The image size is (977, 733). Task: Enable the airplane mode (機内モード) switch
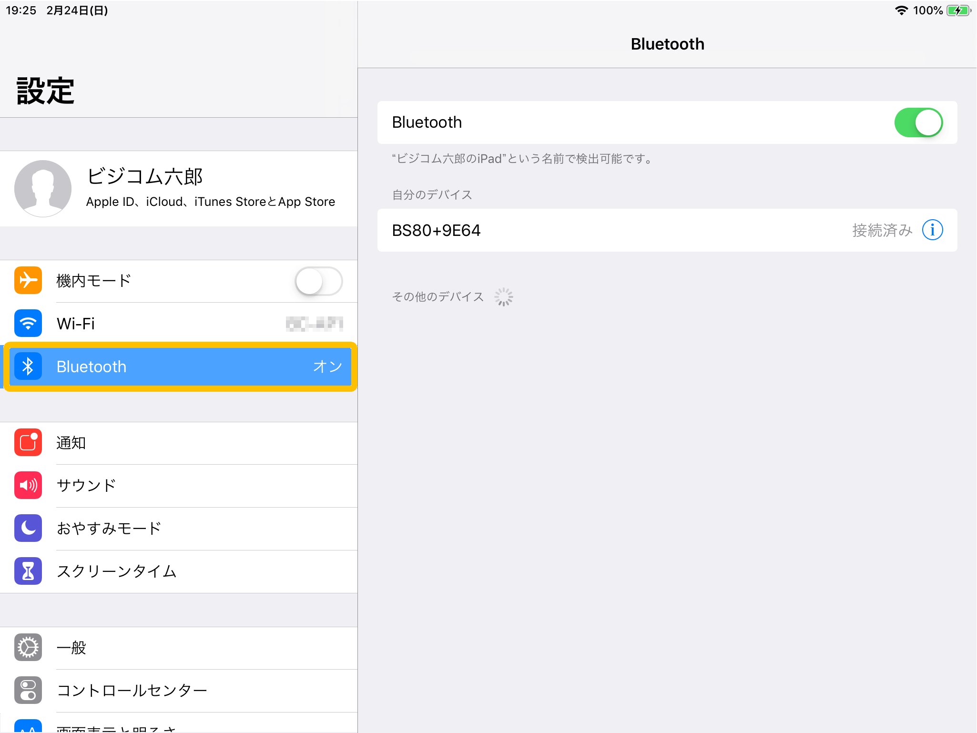318,281
